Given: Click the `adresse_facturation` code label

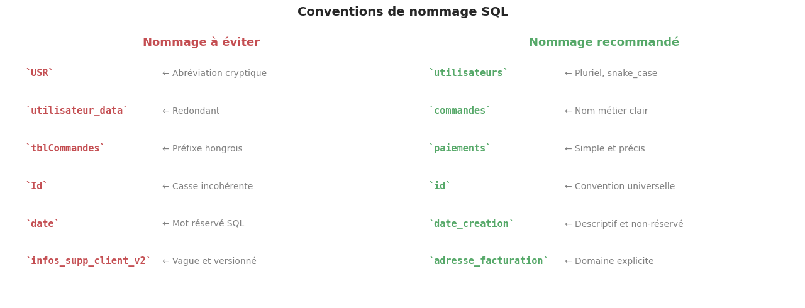Looking at the screenshot, I should (488, 261).
